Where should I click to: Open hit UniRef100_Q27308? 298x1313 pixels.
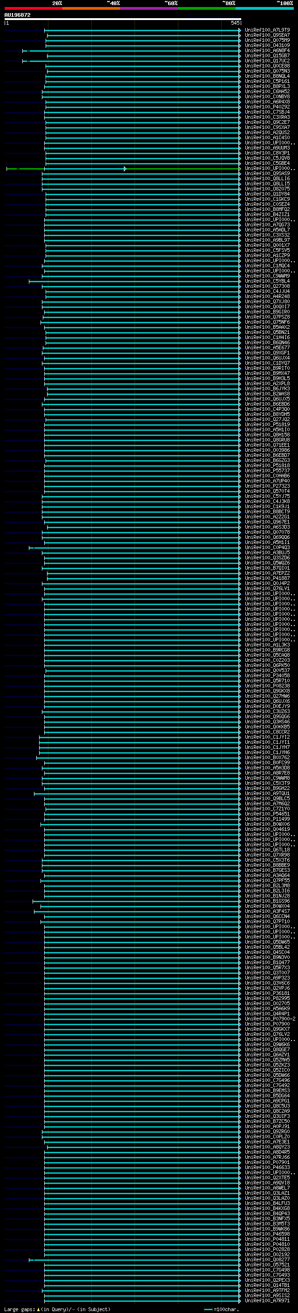(267, 286)
